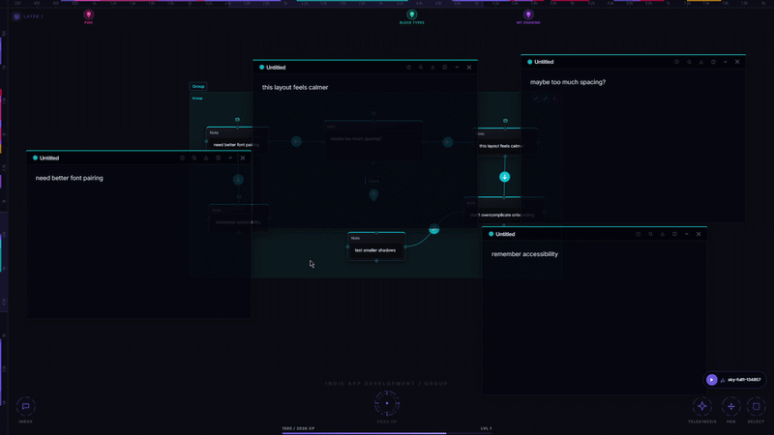774x435 pixels.
Task: Panel layout icon in 'maybe too much spacing?' window
Action: (x=713, y=62)
